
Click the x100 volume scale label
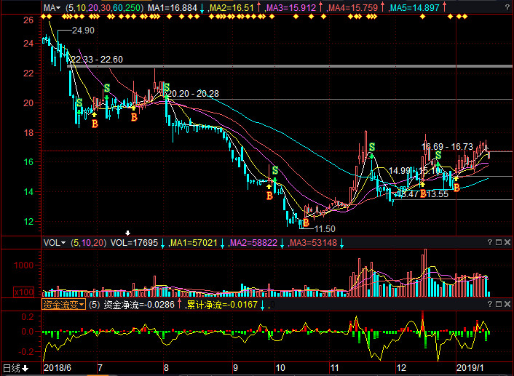point(24,292)
